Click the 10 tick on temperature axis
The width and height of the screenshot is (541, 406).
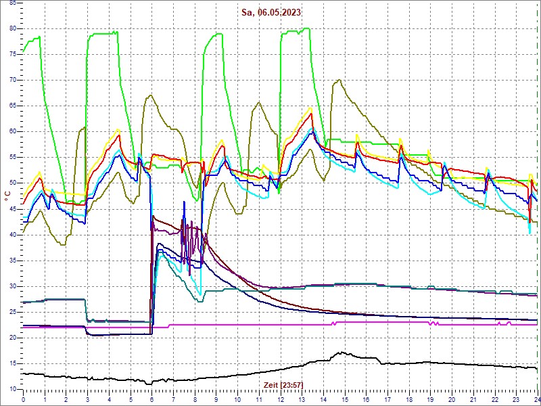point(13,390)
